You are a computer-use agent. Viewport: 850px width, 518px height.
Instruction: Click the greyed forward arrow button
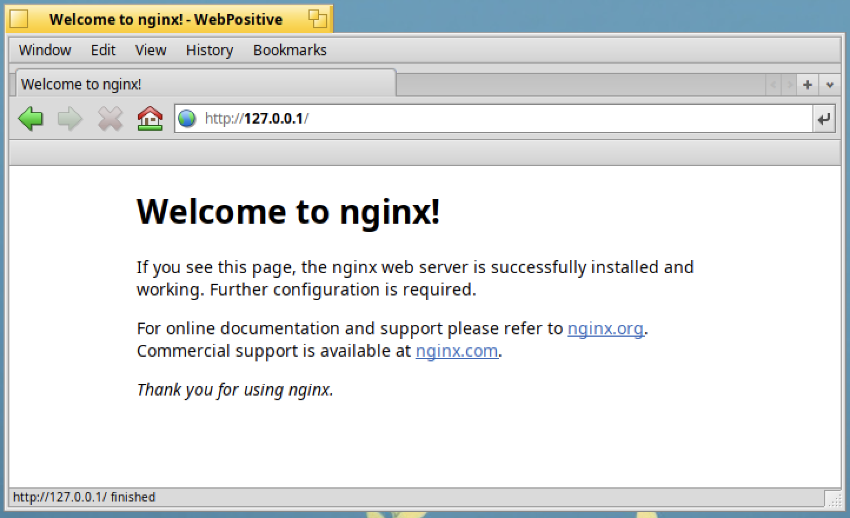(70, 118)
